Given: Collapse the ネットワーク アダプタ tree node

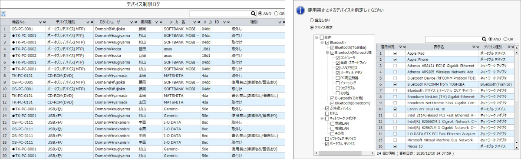Looking at the screenshot, I should coord(322,118).
